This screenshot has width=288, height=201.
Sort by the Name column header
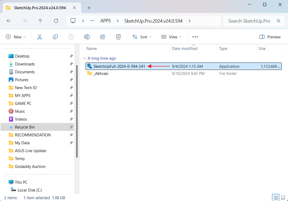pos(92,48)
